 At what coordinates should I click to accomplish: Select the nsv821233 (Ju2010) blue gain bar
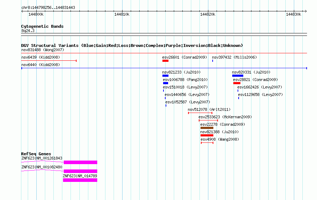(x=165, y=76)
